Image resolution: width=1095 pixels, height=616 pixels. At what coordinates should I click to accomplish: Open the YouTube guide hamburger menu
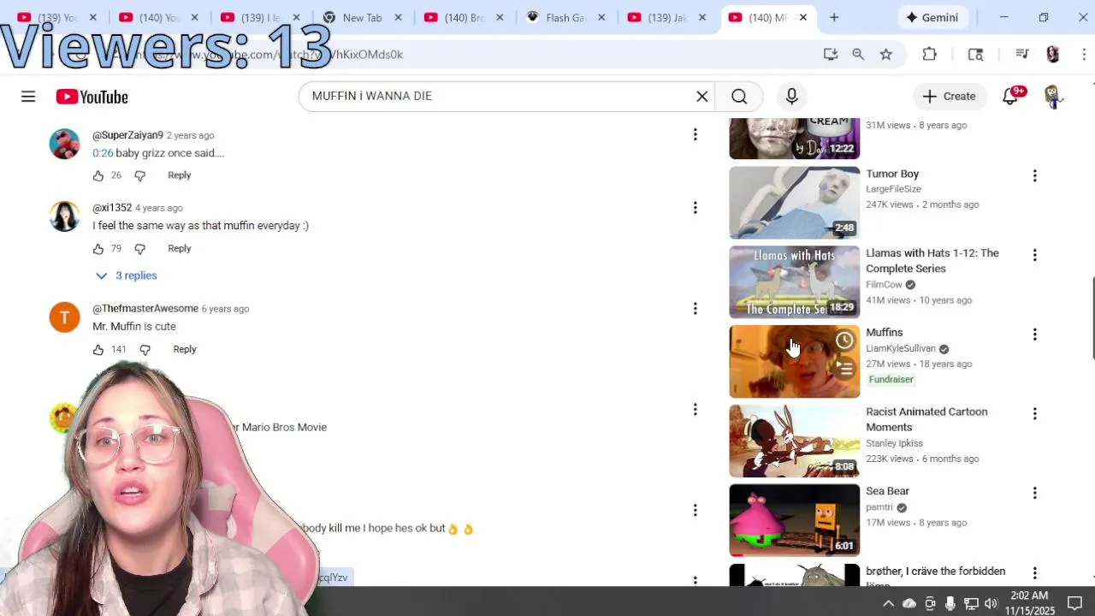click(28, 97)
